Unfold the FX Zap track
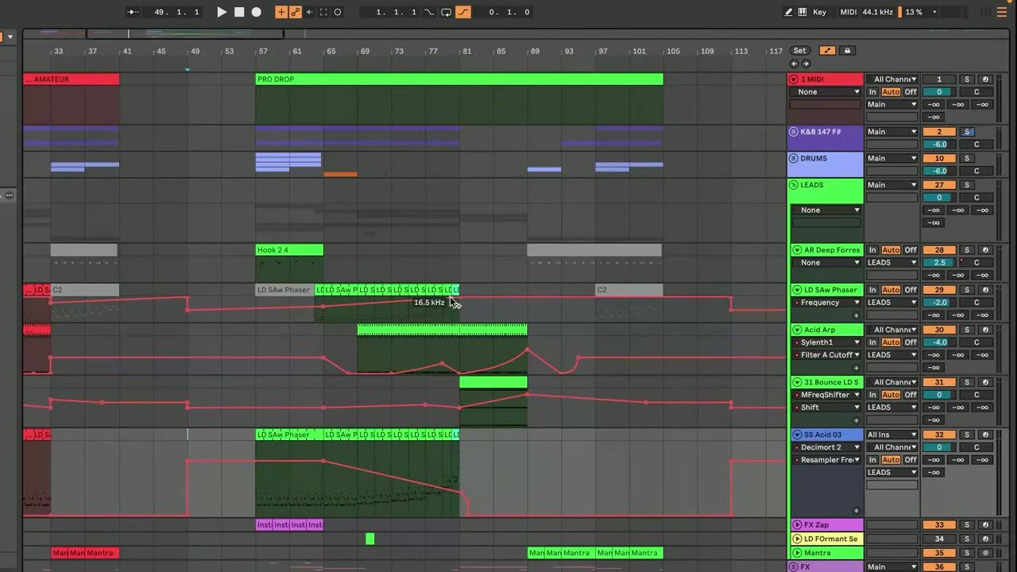The image size is (1017, 572). point(797,525)
